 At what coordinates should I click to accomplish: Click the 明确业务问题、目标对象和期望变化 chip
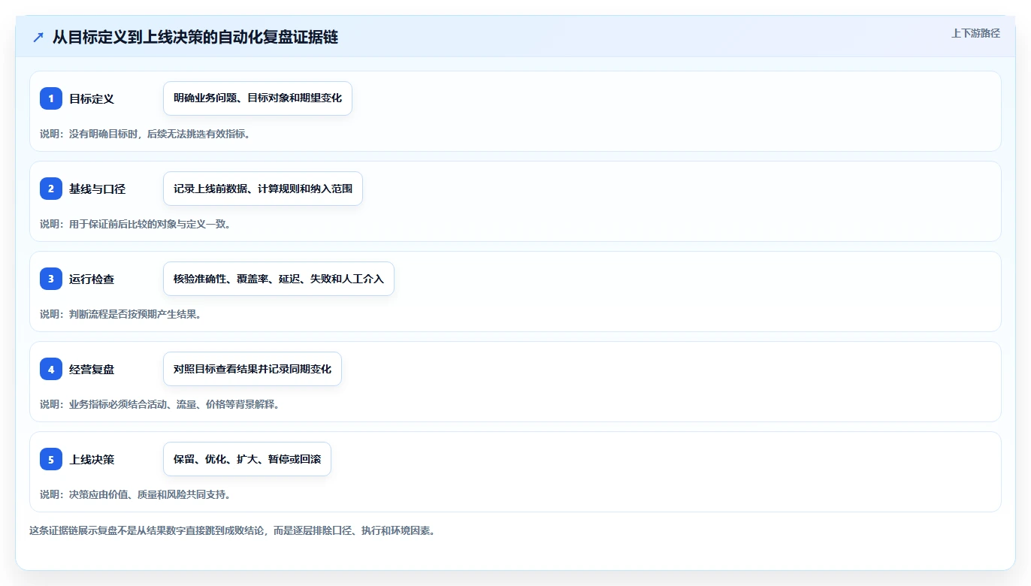click(258, 98)
